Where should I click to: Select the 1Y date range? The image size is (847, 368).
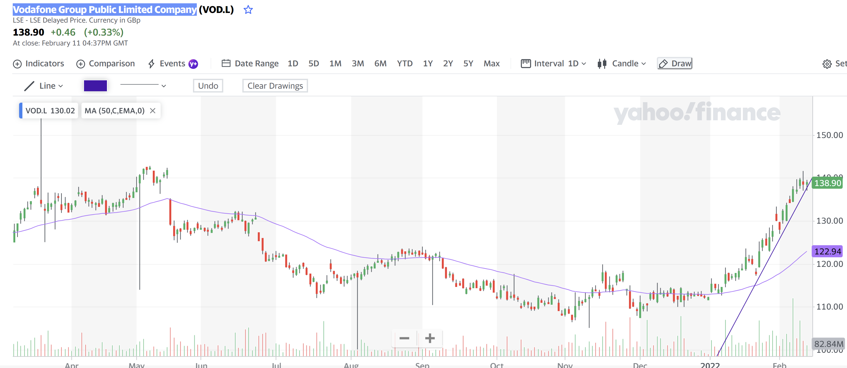(428, 64)
